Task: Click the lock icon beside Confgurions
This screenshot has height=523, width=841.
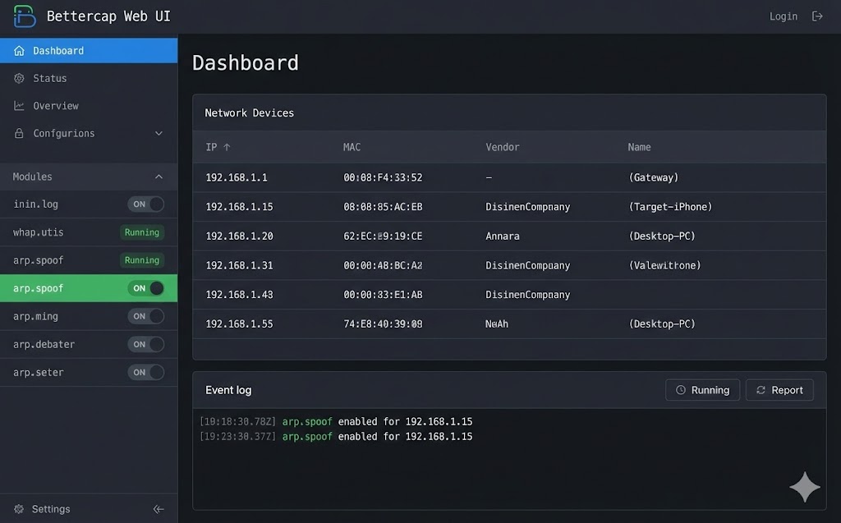Action: 18,133
